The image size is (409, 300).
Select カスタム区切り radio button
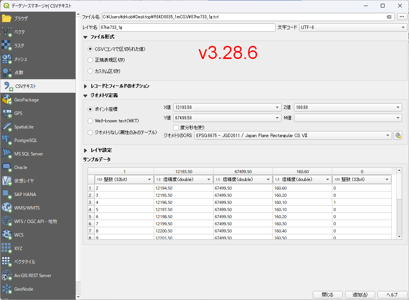click(90, 71)
